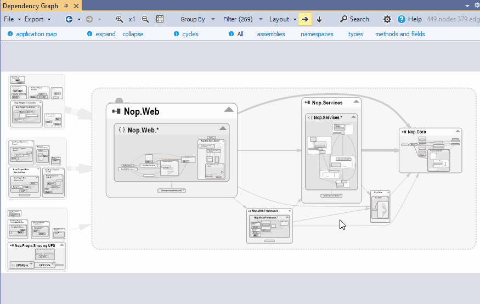Open the forward history dropdown arrow
Viewport: 480px width, 304px height.
[x=99, y=19]
